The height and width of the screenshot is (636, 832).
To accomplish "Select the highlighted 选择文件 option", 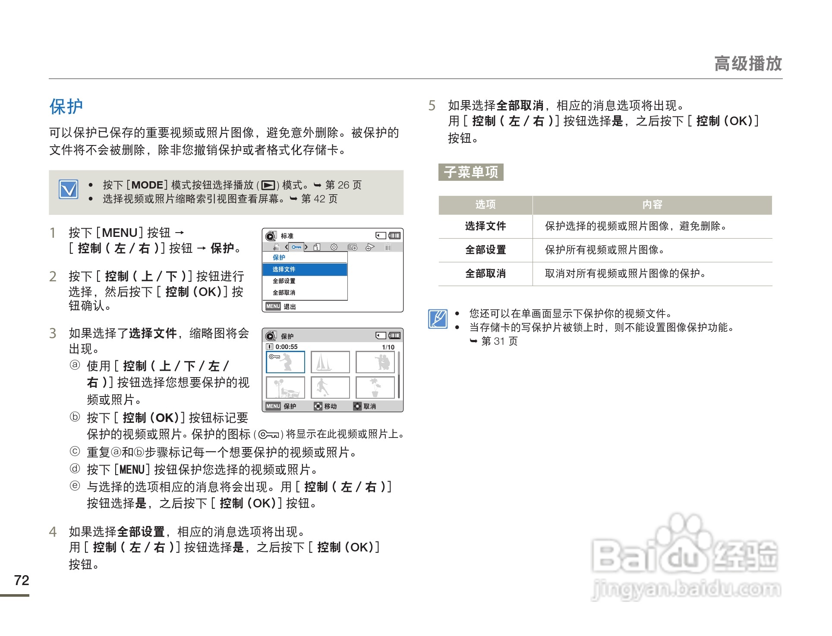I will 284,269.
